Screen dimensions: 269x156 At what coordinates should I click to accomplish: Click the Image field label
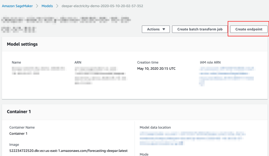point(14,145)
